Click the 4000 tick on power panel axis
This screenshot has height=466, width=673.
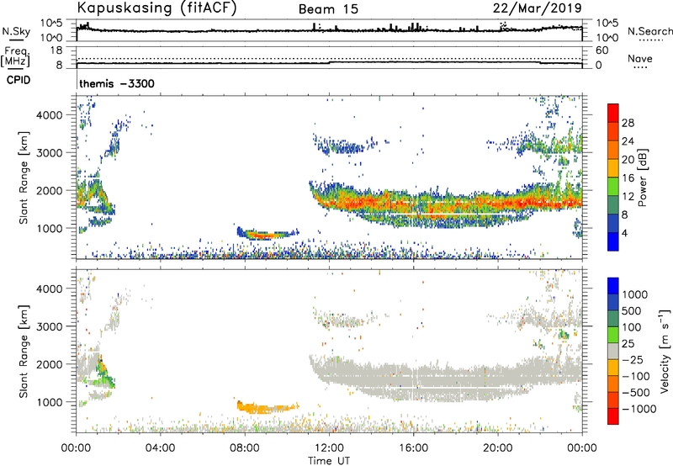tap(49, 115)
